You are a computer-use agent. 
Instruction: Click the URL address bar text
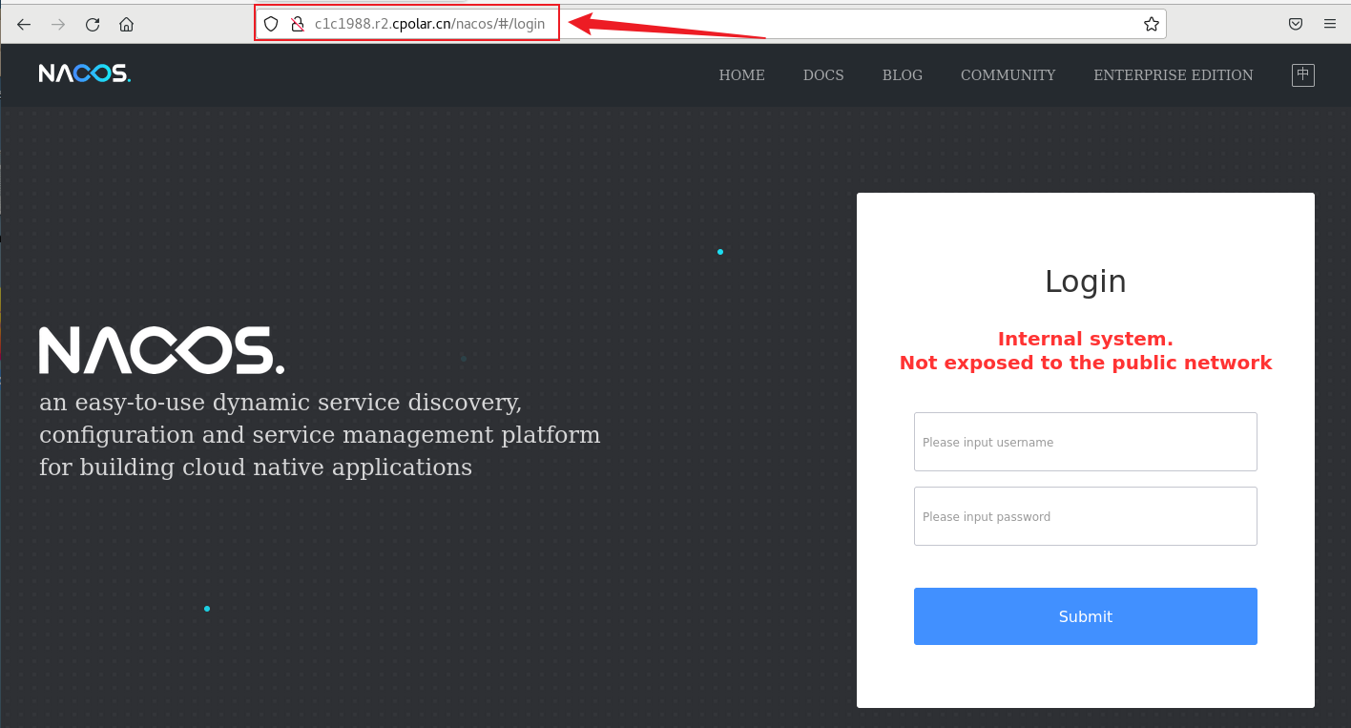[429, 25]
